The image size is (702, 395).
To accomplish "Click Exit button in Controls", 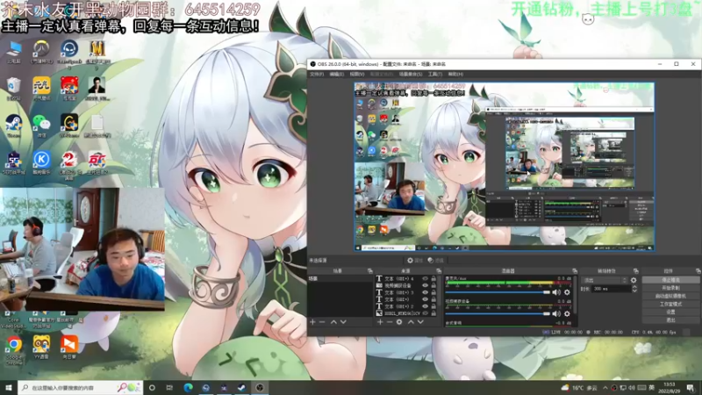I will [x=670, y=320].
